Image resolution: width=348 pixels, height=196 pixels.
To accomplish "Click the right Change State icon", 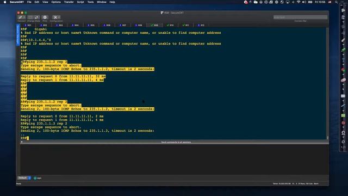I will [36, 17].
